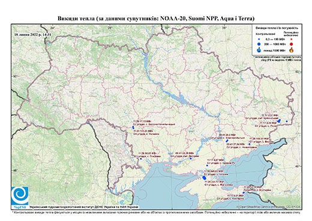Click the blue marker under the 17.13 MW label
This screenshot has height=221, width=312.
click(133, 127)
